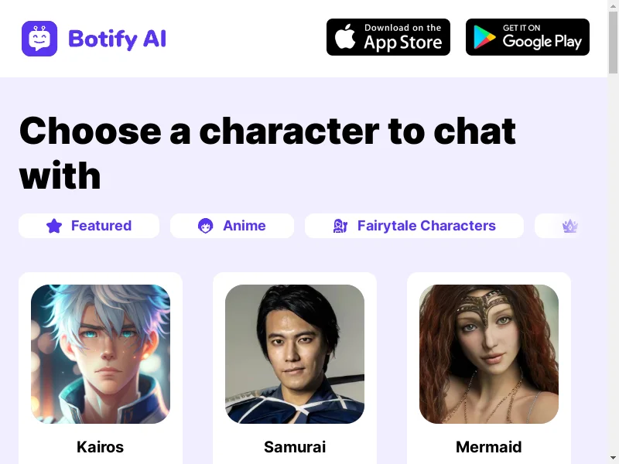619x464 pixels.
Task: Click the Apple logo on App Store badge
Action: point(345,36)
